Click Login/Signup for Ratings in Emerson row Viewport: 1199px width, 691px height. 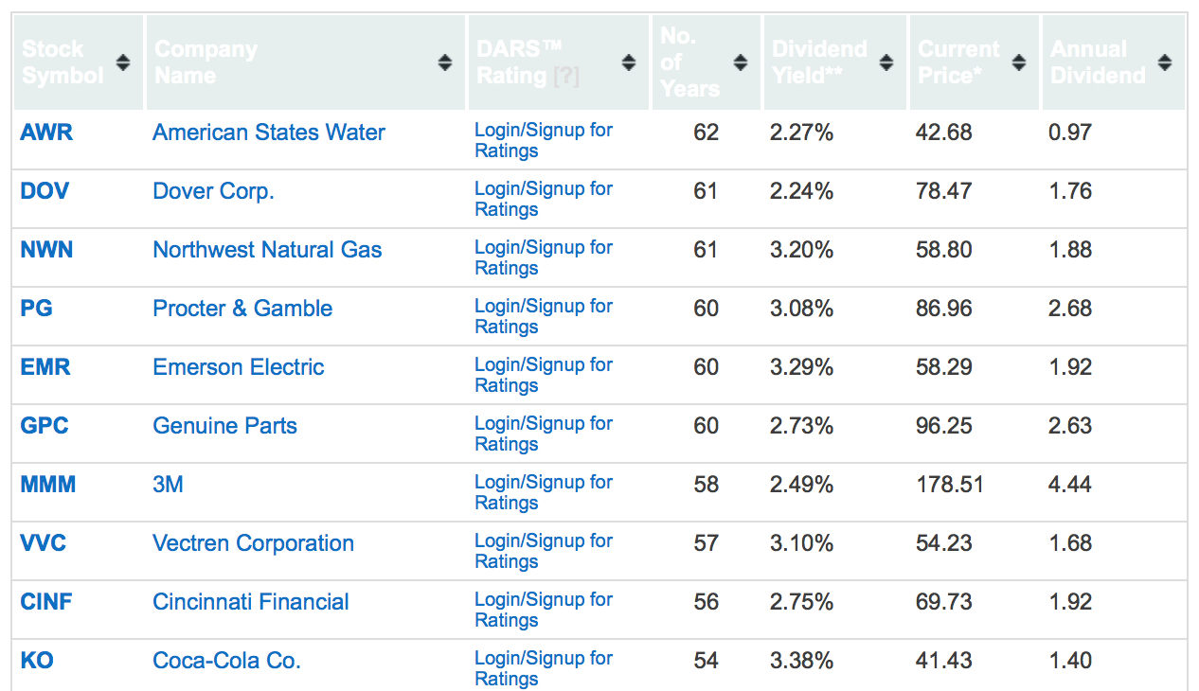[x=544, y=375]
